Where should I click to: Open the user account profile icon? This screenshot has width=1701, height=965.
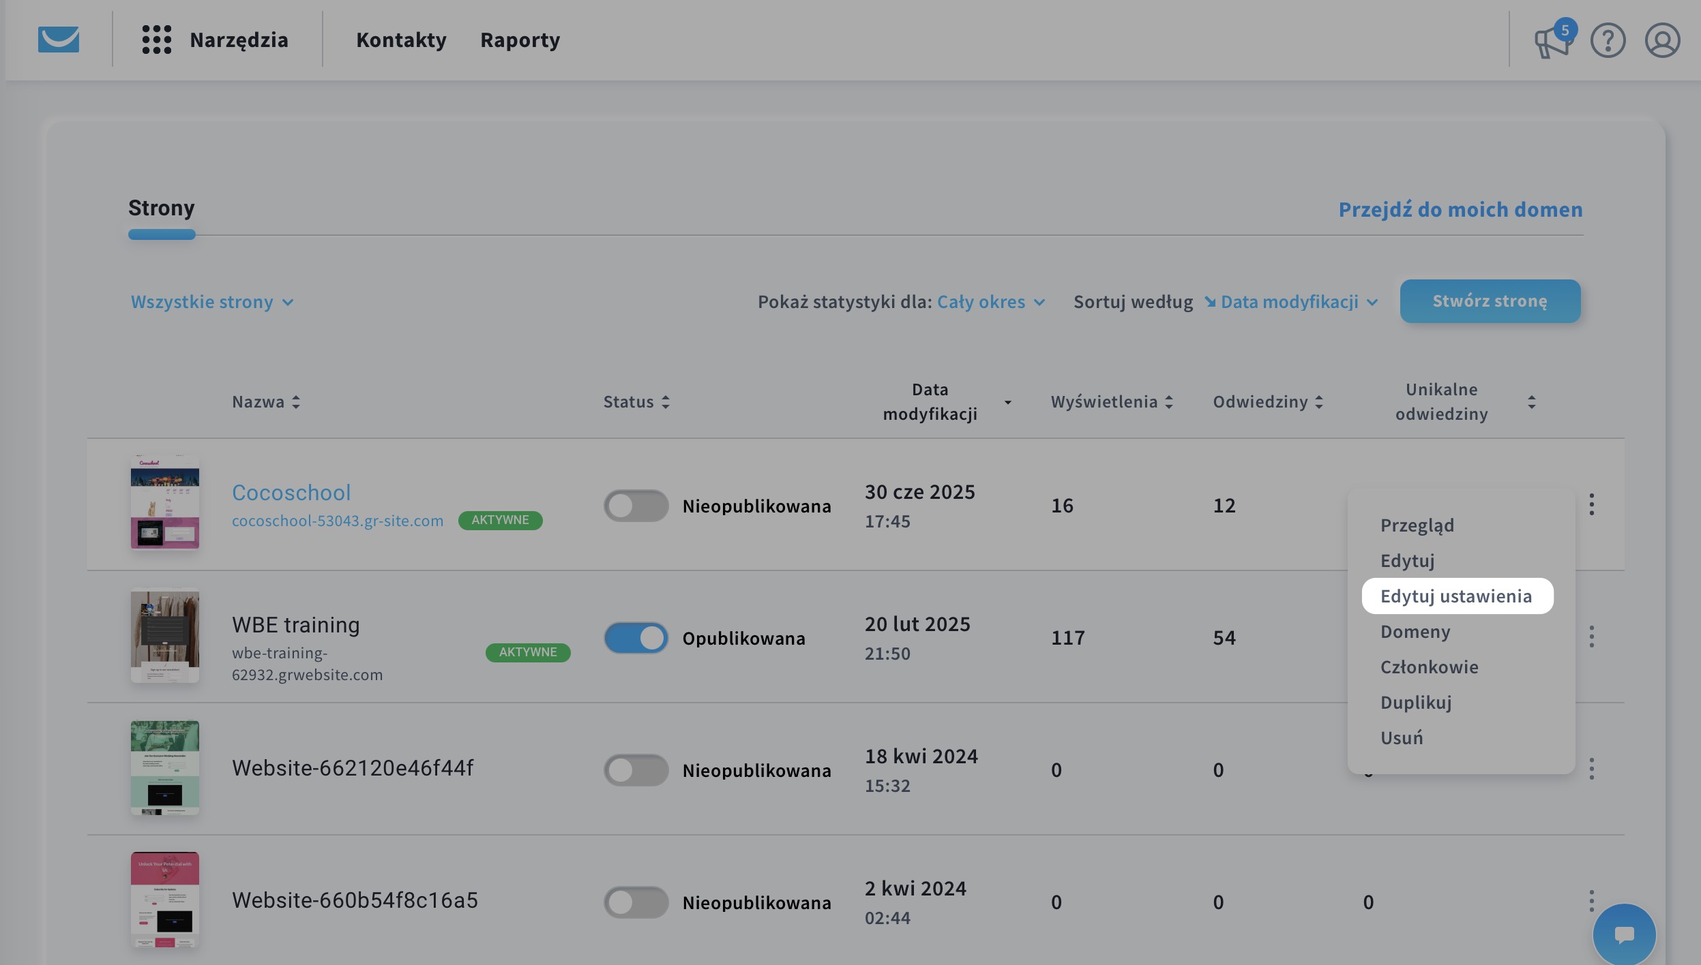pos(1662,41)
